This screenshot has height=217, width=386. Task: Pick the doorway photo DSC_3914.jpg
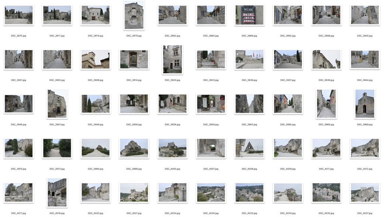134,59
